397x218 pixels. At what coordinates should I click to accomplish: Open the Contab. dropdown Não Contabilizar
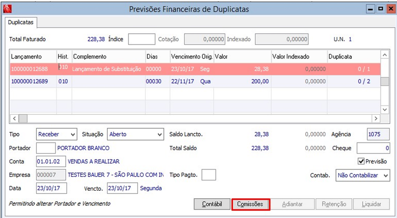pos(363,175)
